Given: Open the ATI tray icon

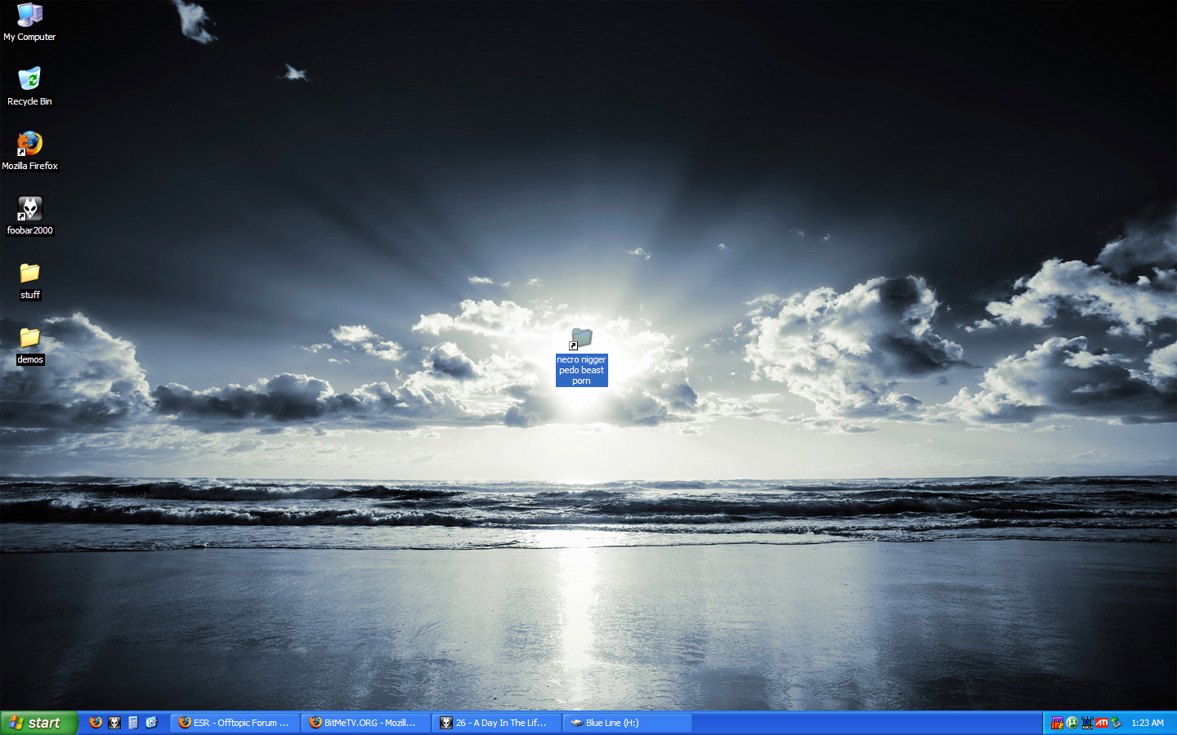Looking at the screenshot, I should [x=1102, y=723].
